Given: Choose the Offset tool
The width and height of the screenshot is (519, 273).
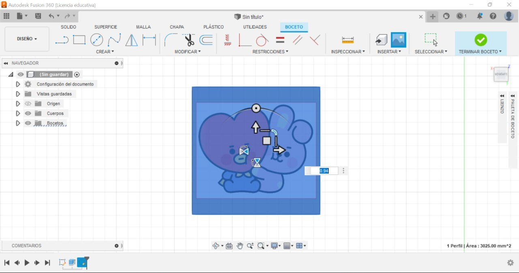Looking at the screenshot, I should [x=206, y=40].
